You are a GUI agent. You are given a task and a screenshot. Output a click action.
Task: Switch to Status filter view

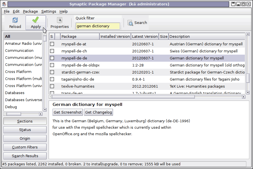[x=25, y=130]
